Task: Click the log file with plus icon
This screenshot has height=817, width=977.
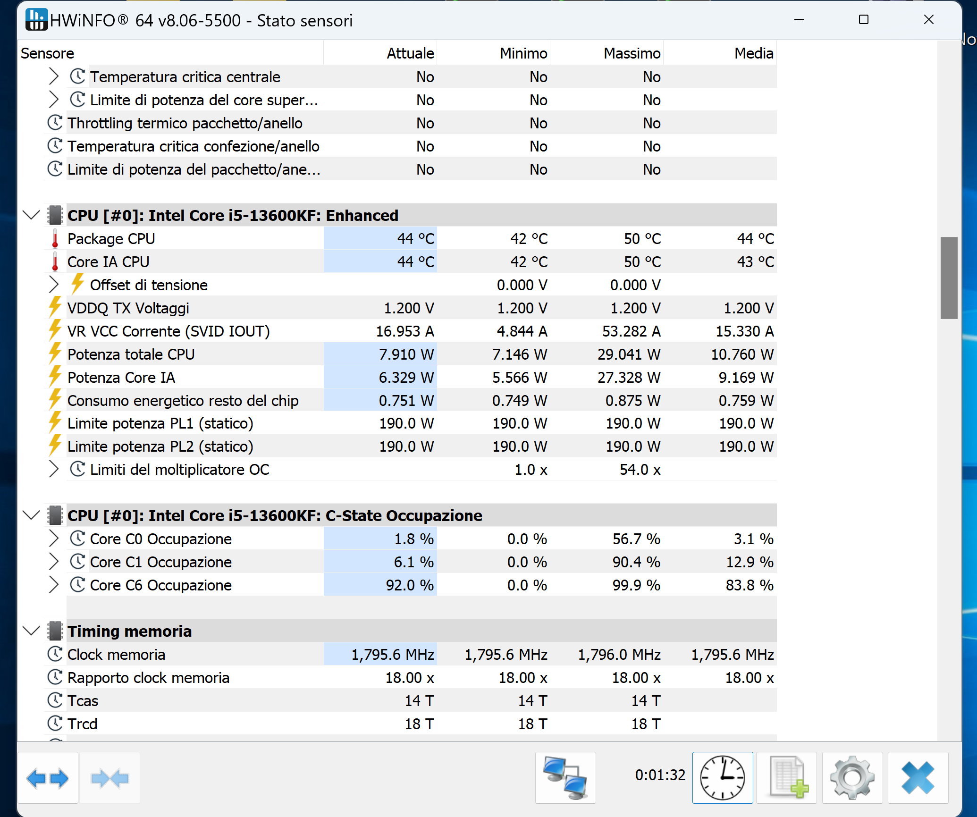Action: [x=786, y=778]
